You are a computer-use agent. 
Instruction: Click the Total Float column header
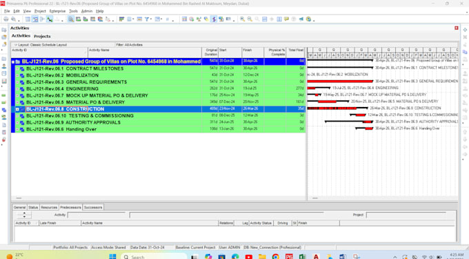[295, 52]
